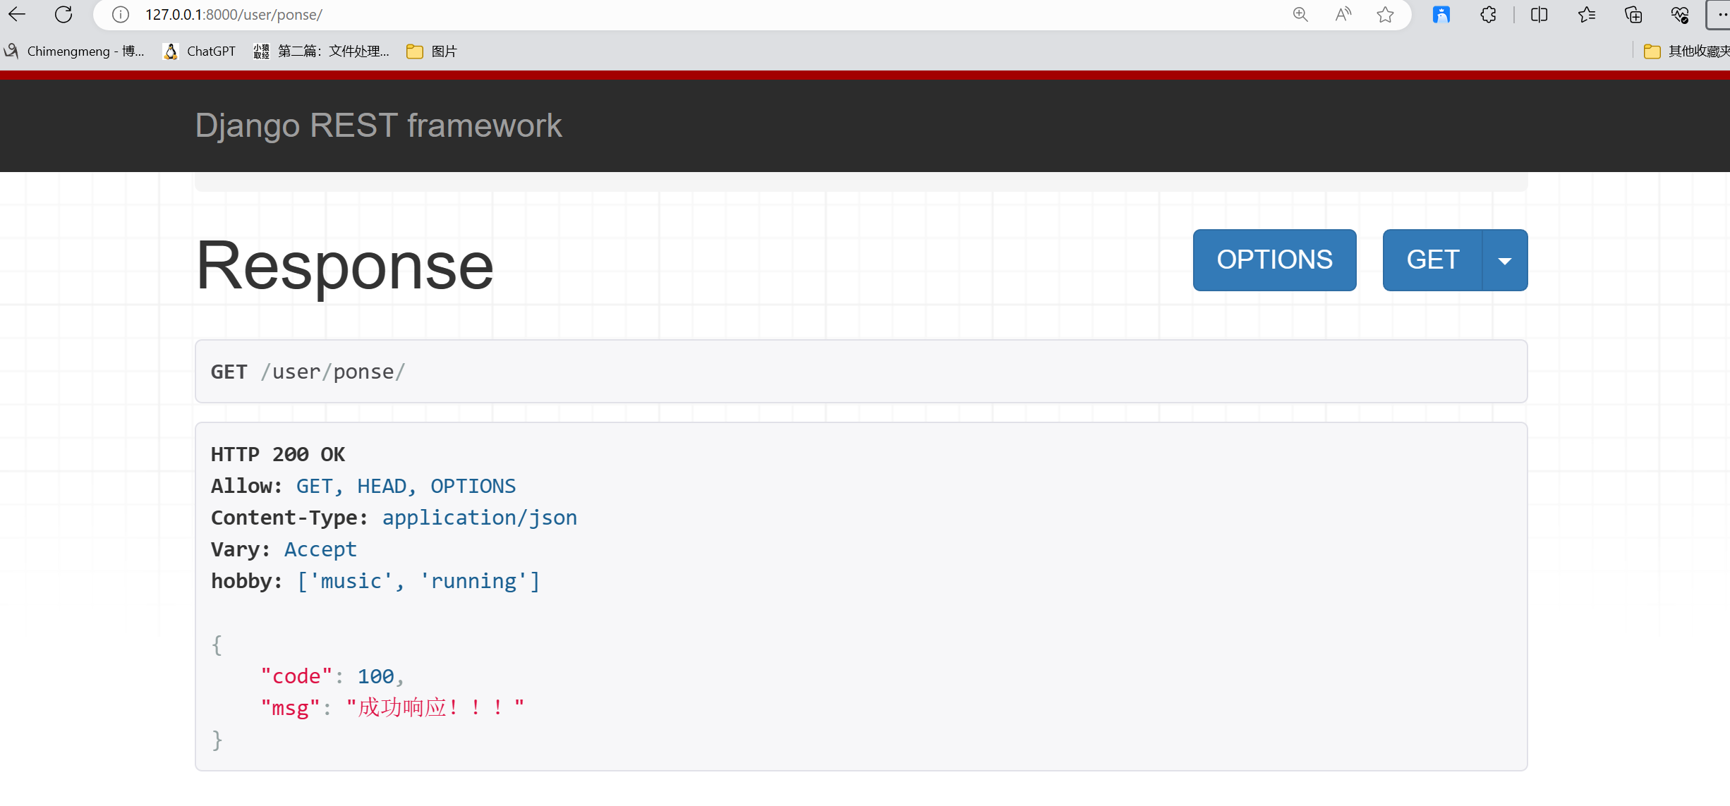Star this page as a favorite
Viewport: 1730px width, 806px height.
point(1386,14)
